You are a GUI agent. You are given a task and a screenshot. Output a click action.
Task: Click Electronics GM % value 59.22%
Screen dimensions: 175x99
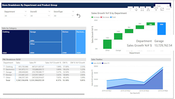tap(66, 69)
